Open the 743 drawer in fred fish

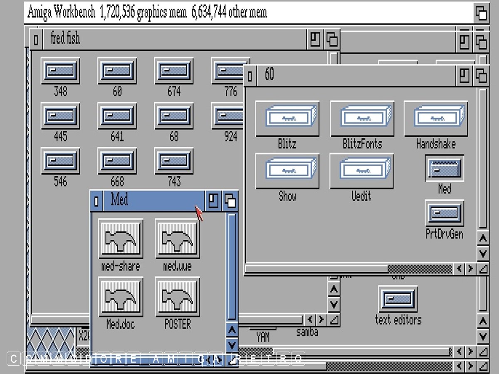click(x=174, y=161)
